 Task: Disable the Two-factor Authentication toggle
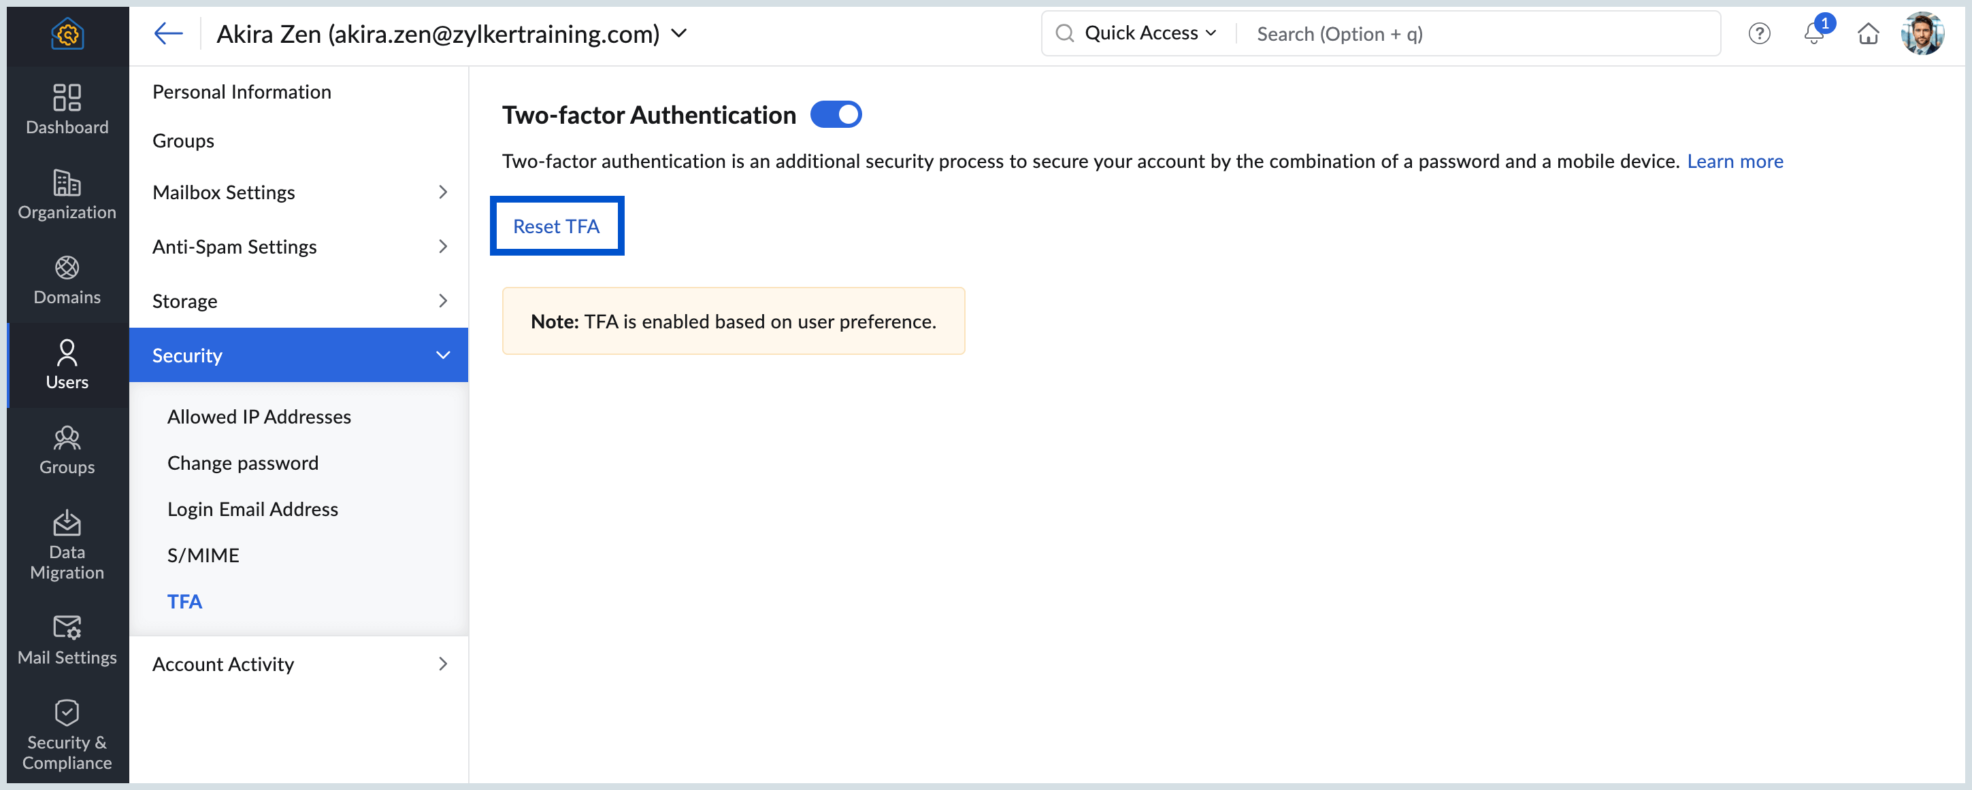coord(836,115)
